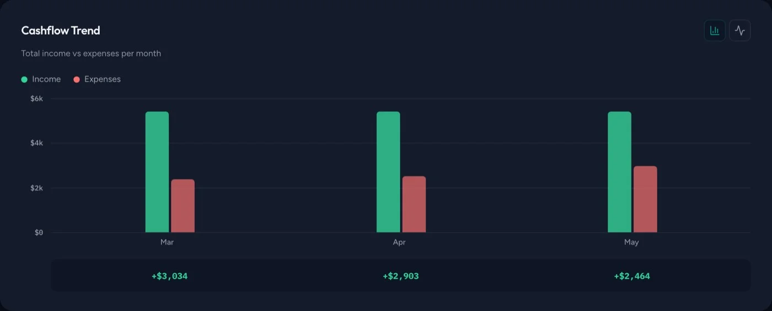This screenshot has width=772, height=311.
Task: Click the red Expenses legend dot
Action: pos(77,79)
